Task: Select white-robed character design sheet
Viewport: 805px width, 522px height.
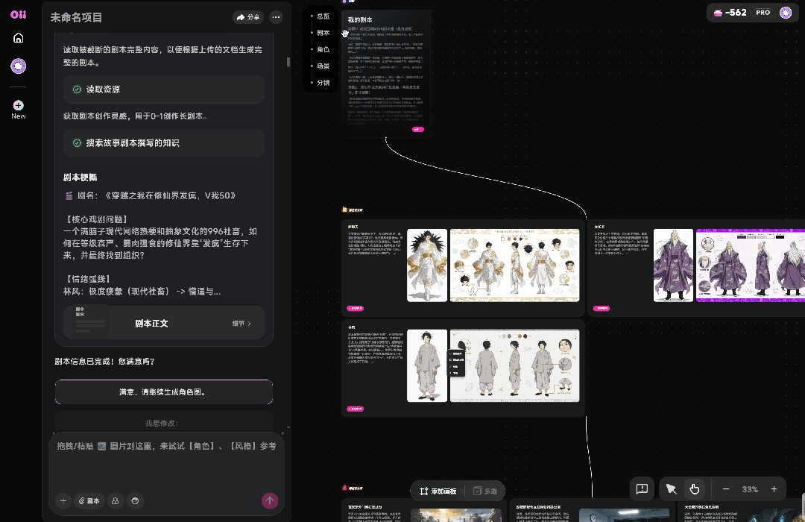Action: click(514, 265)
